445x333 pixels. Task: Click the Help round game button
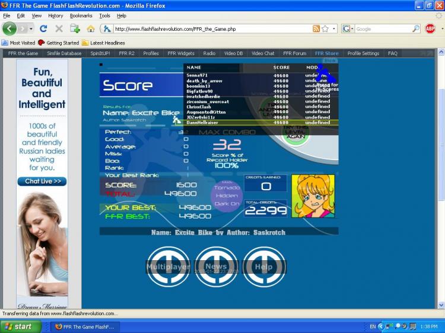click(x=264, y=267)
